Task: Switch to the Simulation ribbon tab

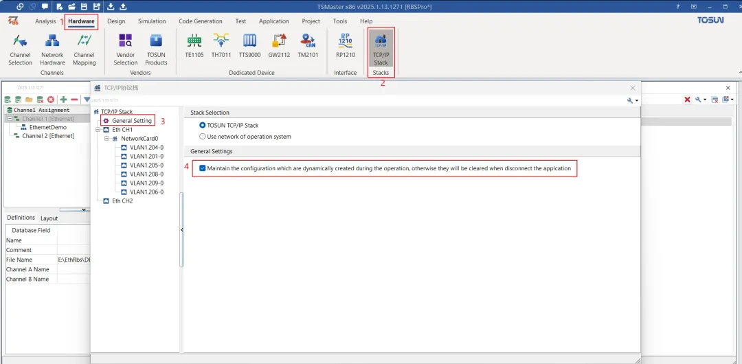Action: click(x=152, y=21)
